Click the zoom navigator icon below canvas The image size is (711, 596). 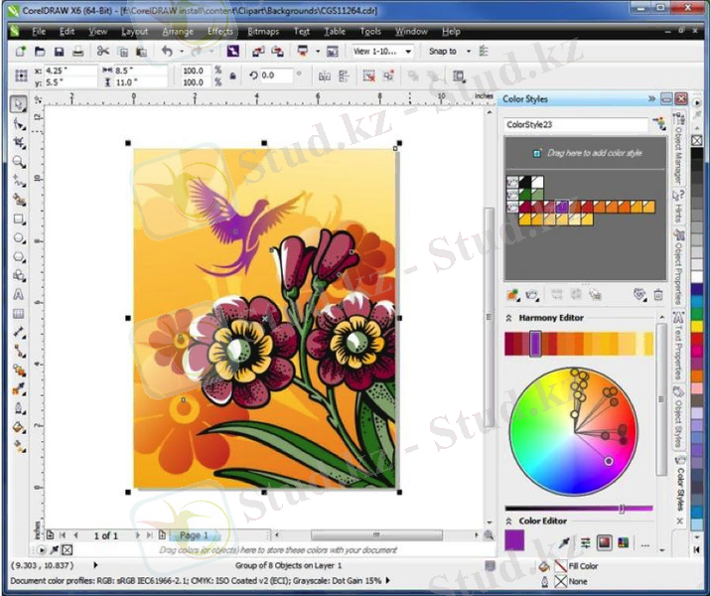pyautogui.click(x=489, y=535)
